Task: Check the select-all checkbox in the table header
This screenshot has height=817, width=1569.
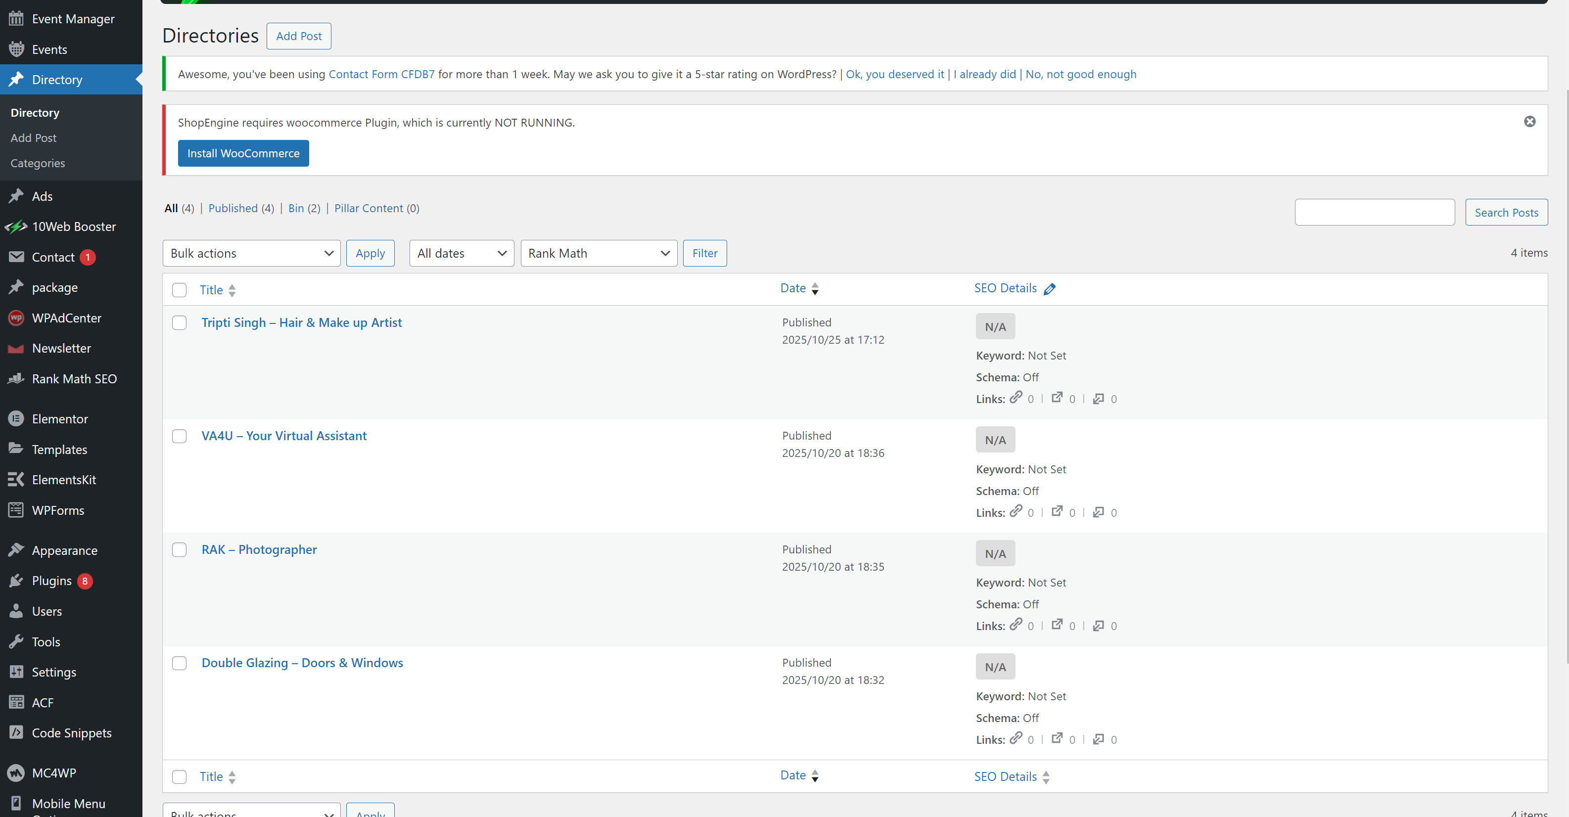Action: tap(179, 290)
